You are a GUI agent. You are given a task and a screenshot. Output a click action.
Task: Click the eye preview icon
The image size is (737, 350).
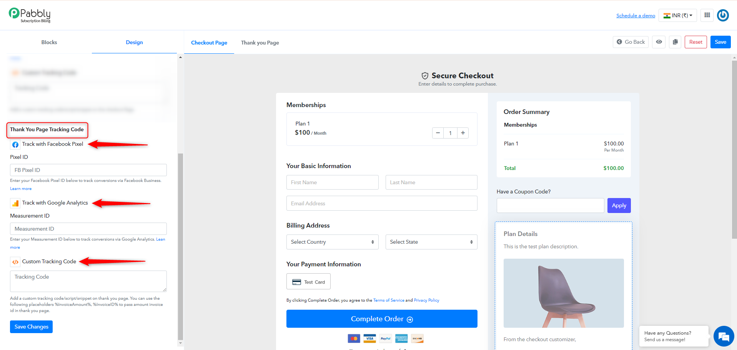click(x=659, y=42)
